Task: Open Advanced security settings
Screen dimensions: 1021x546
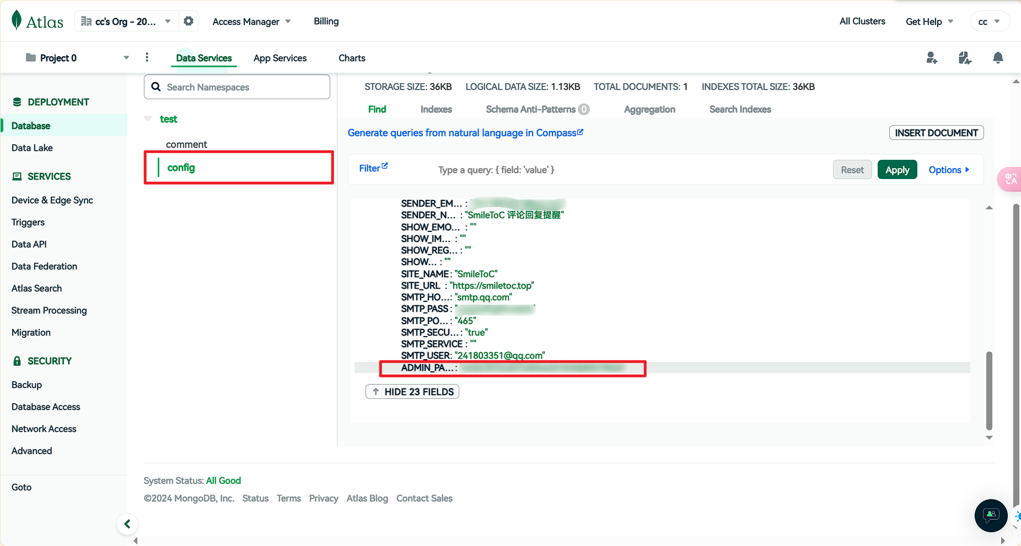Action: 31,451
